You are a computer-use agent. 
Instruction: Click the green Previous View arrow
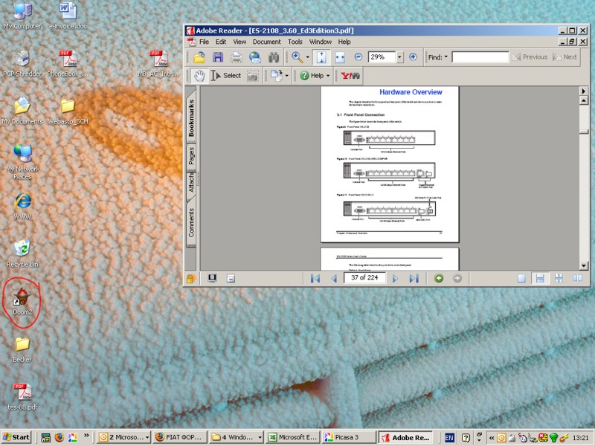coord(439,278)
